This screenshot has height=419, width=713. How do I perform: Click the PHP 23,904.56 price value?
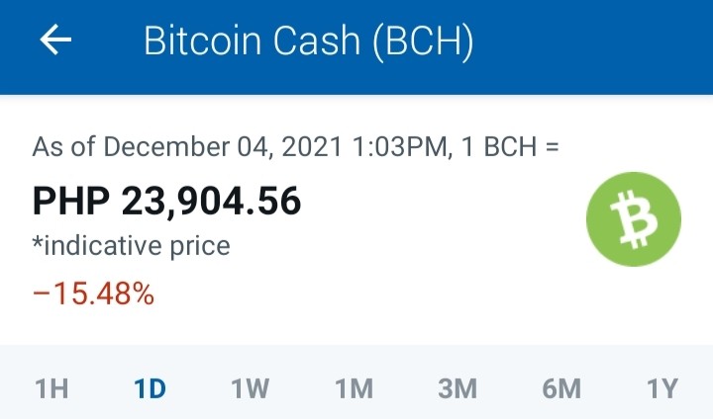(166, 202)
